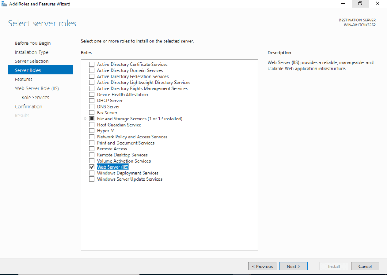Viewport: 387px width, 275px height.
Task: Click the Web Server description text
Action: click(320, 65)
